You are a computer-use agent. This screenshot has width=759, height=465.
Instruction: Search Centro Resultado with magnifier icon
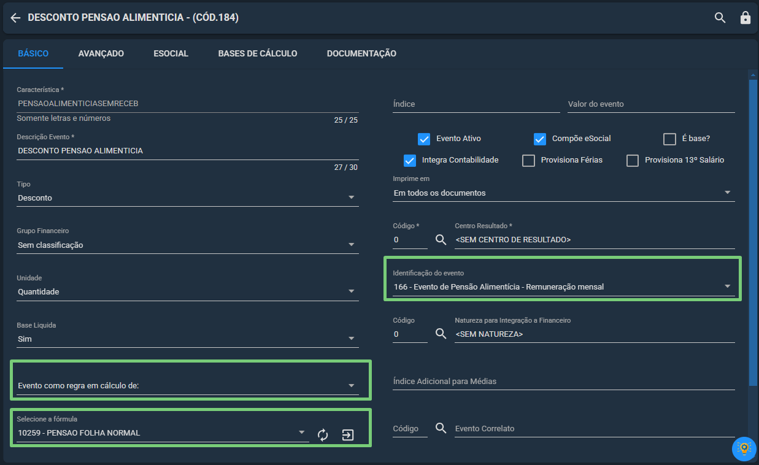[x=441, y=240]
